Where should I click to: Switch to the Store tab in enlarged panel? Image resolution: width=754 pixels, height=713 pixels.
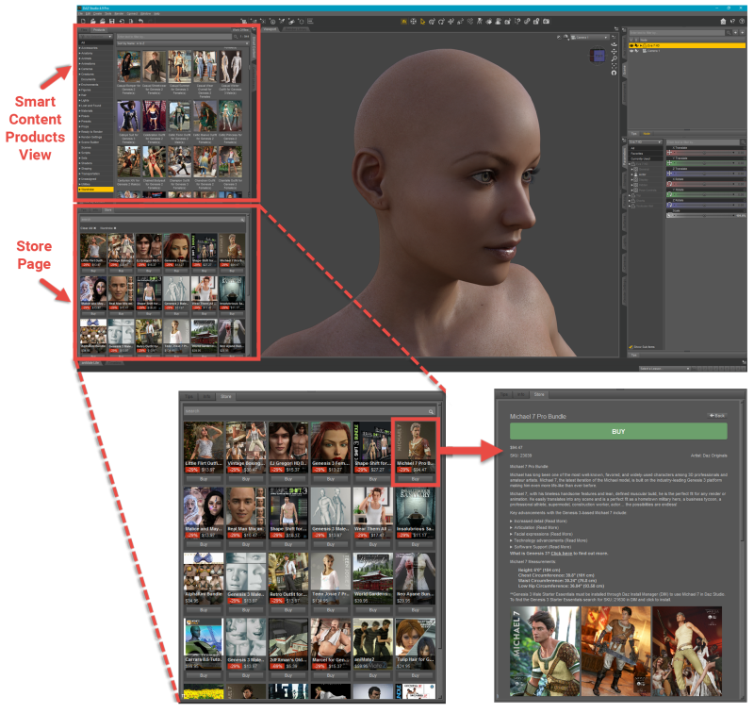(225, 398)
